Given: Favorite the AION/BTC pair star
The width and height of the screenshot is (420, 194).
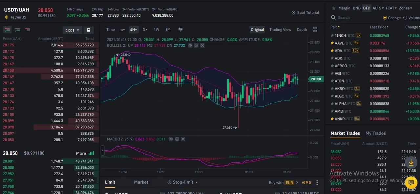Looking at the screenshot, I should tap(332, 81).
